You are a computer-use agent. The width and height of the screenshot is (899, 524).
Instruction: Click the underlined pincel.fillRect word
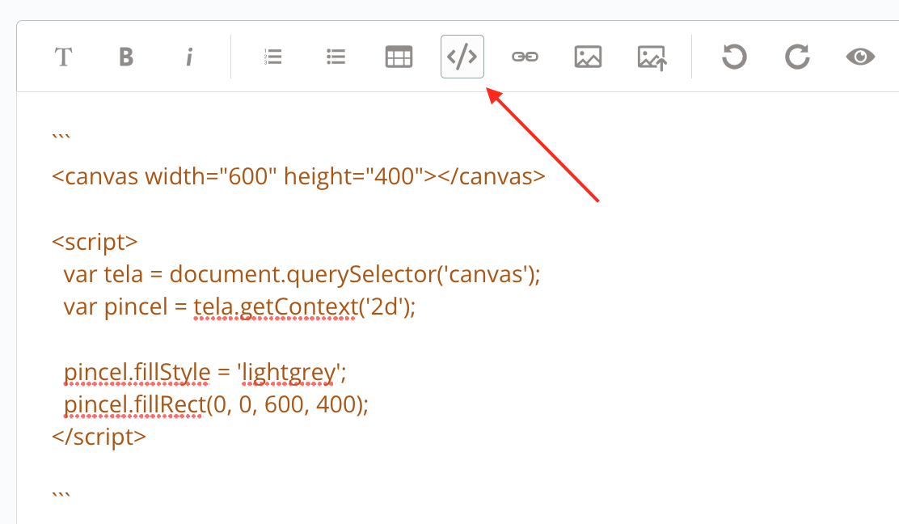click(x=134, y=405)
